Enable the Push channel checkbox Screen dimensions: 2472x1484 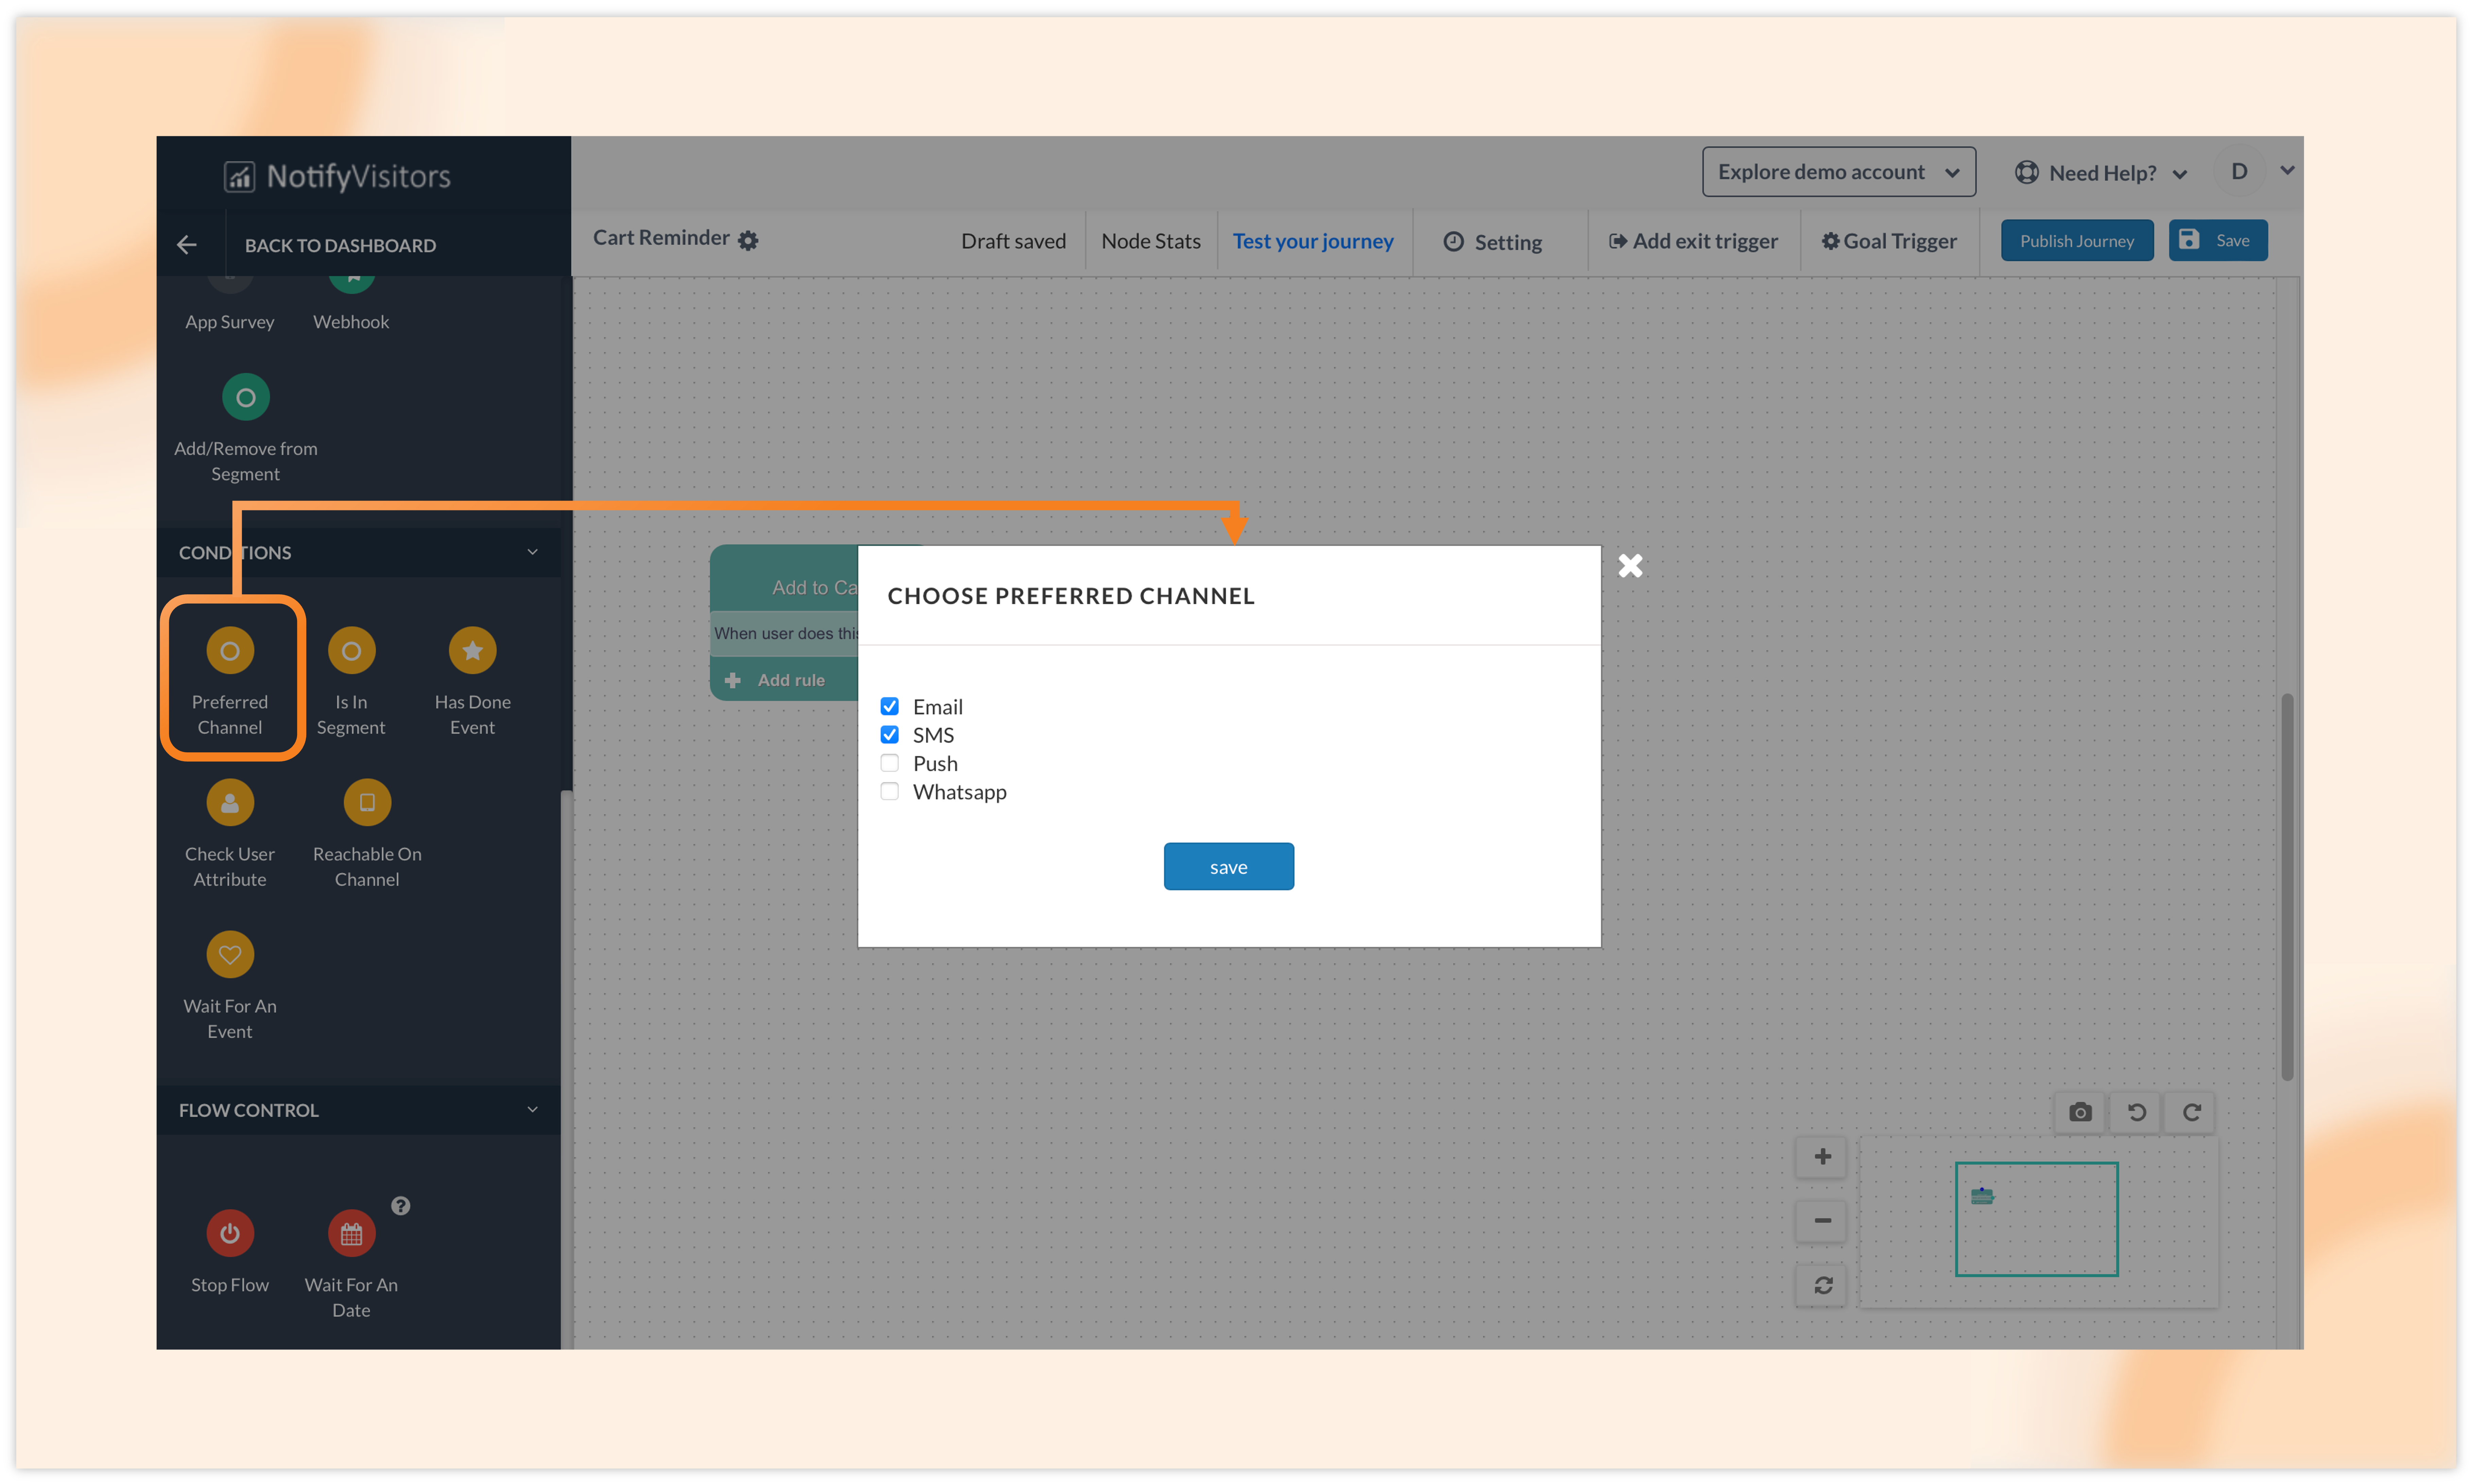[x=889, y=763]
